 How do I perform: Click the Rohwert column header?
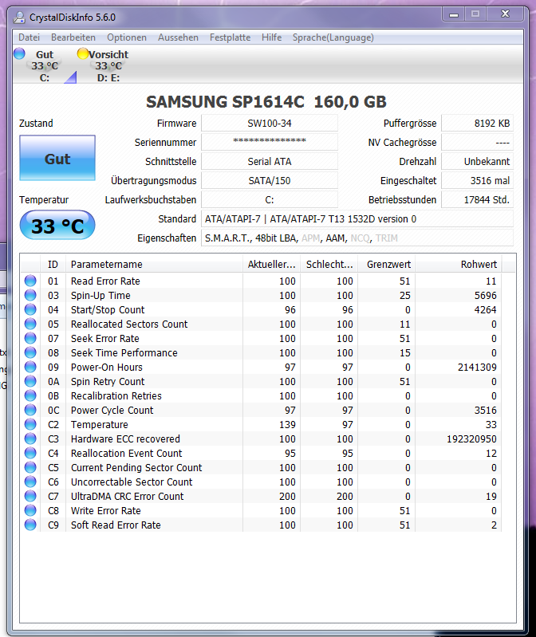pos(459,265)
